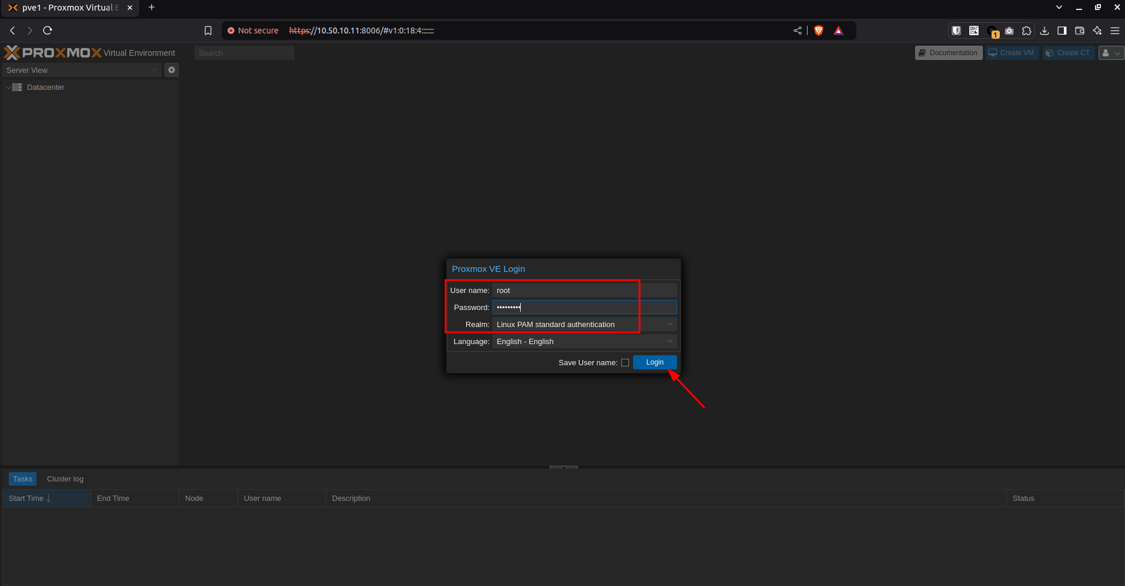This screenshot has width=1125, height=586.
Task: Open the Brave Wallet icon
Action: [x=1080, y=31]
